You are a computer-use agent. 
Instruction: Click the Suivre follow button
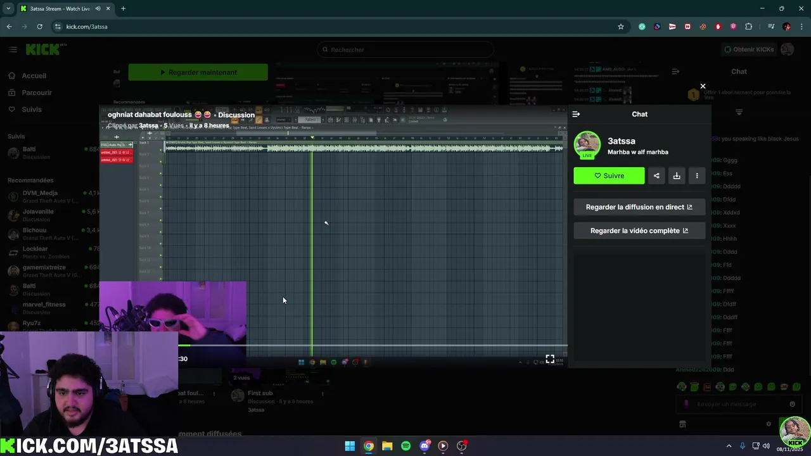(x=609, y=175)
